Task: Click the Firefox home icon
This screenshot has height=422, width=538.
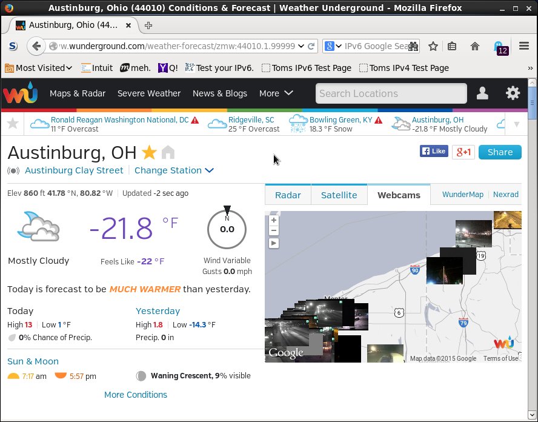Action: click(x=475, y=46)
